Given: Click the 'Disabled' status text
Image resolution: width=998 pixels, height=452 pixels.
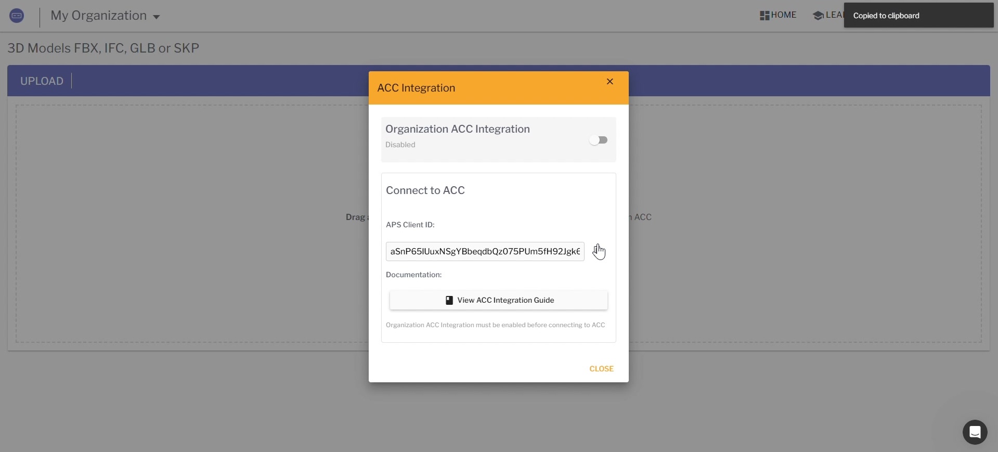Looking at the screenshot, I should tap(400, 145).
